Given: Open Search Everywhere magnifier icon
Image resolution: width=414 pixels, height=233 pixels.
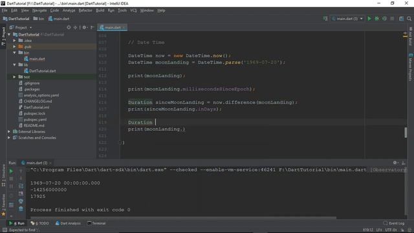Looking at the screenshot, I should [409, 19].
